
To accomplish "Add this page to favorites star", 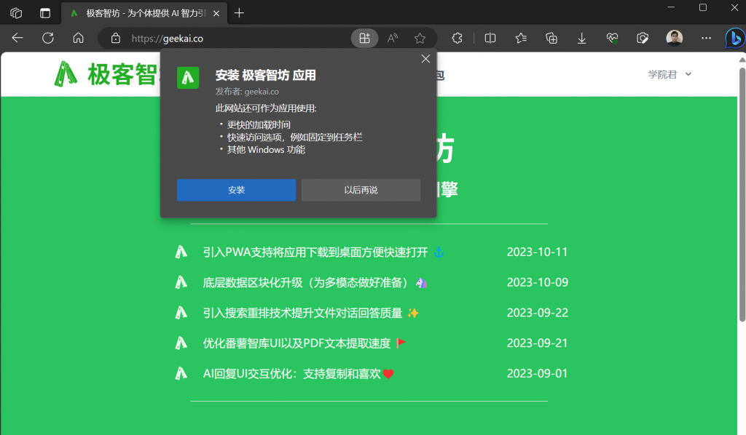I will tap(420, 39).
